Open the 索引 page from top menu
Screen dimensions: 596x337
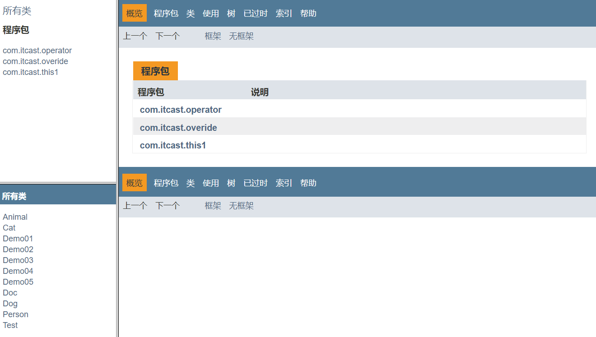click(x=284, y=13)
